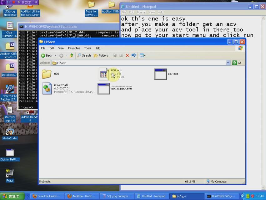The height and width of the screenshot is (200, 266).
Task: Open Clean Listener.jsx desktop file
Action: 10,29
